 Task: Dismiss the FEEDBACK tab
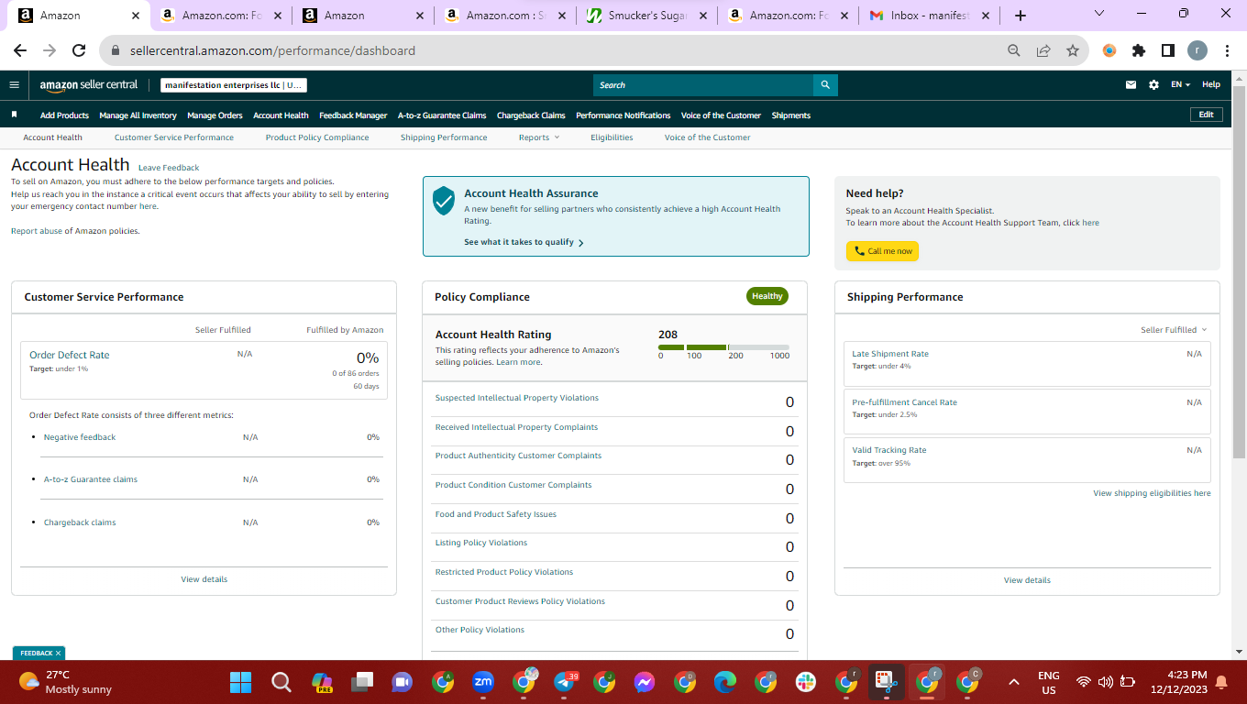[59, 653]
